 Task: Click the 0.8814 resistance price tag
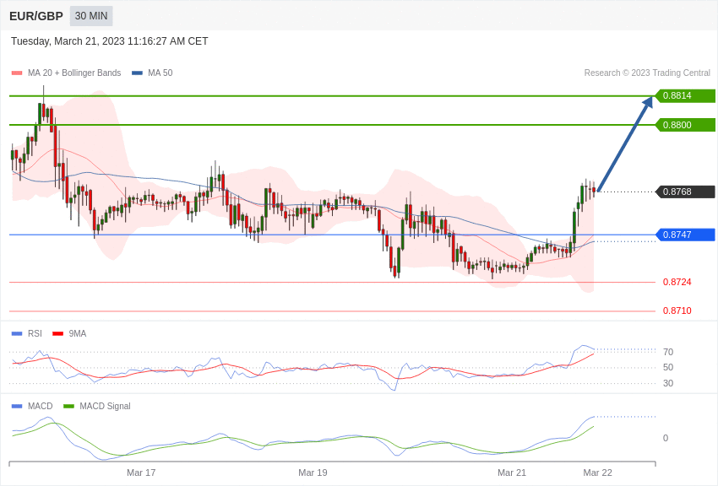click(x=685, y=95)
